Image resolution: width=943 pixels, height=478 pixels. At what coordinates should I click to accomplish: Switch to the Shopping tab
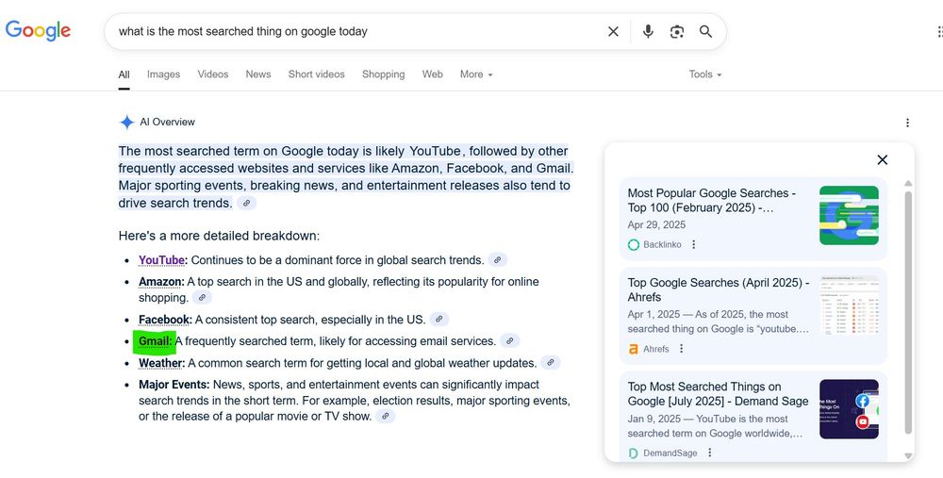click(383, 74)
